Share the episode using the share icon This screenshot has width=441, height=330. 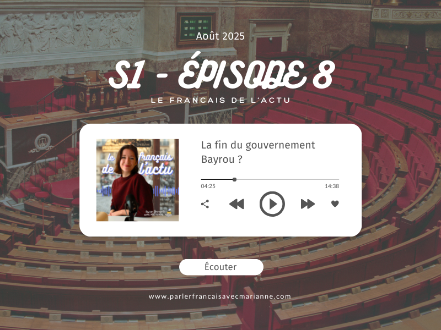[205, 204]
